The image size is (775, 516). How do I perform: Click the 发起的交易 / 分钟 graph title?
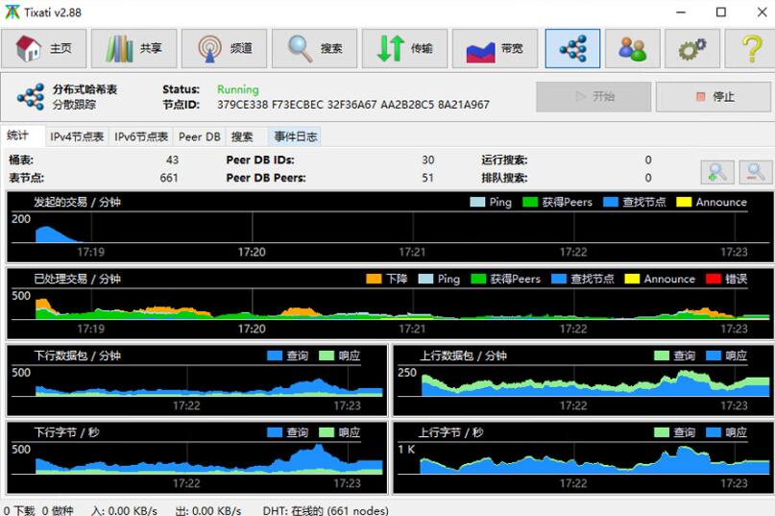pyautogui.click(x=77, y=202)
